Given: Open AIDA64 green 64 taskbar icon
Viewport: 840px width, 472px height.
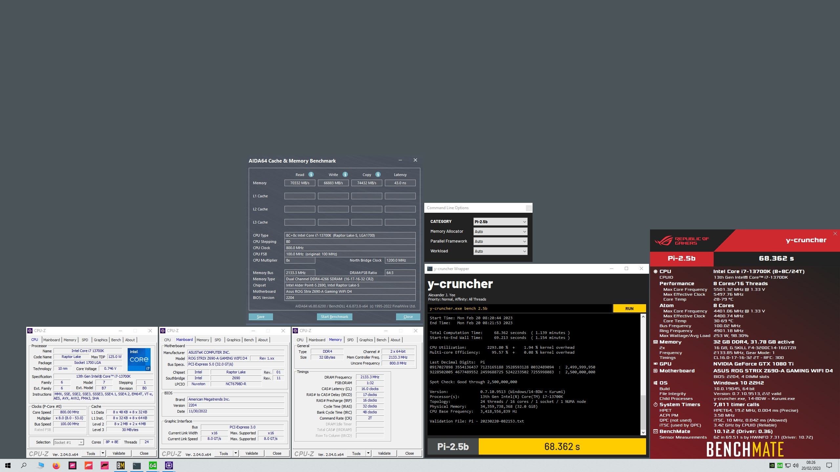Looking at the screenshot, I should pyautogui.click(x=153, y=465).
